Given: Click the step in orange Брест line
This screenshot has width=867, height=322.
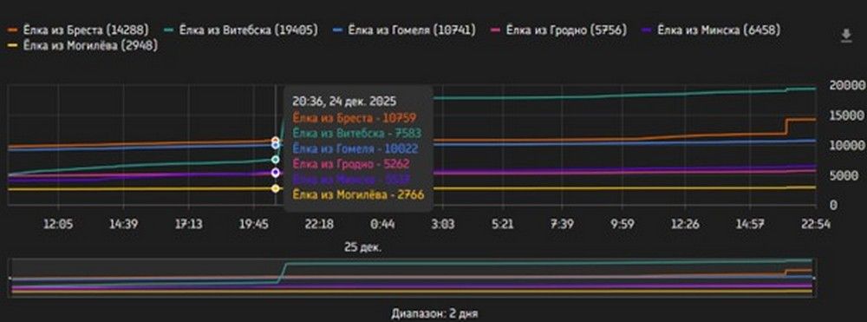Looking at the screenshot, I should pos(786,126).
